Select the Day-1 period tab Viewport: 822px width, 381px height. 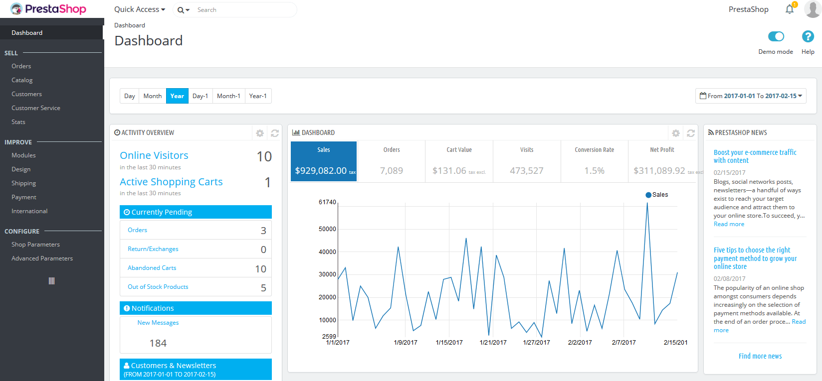click(x=201, y=96)
